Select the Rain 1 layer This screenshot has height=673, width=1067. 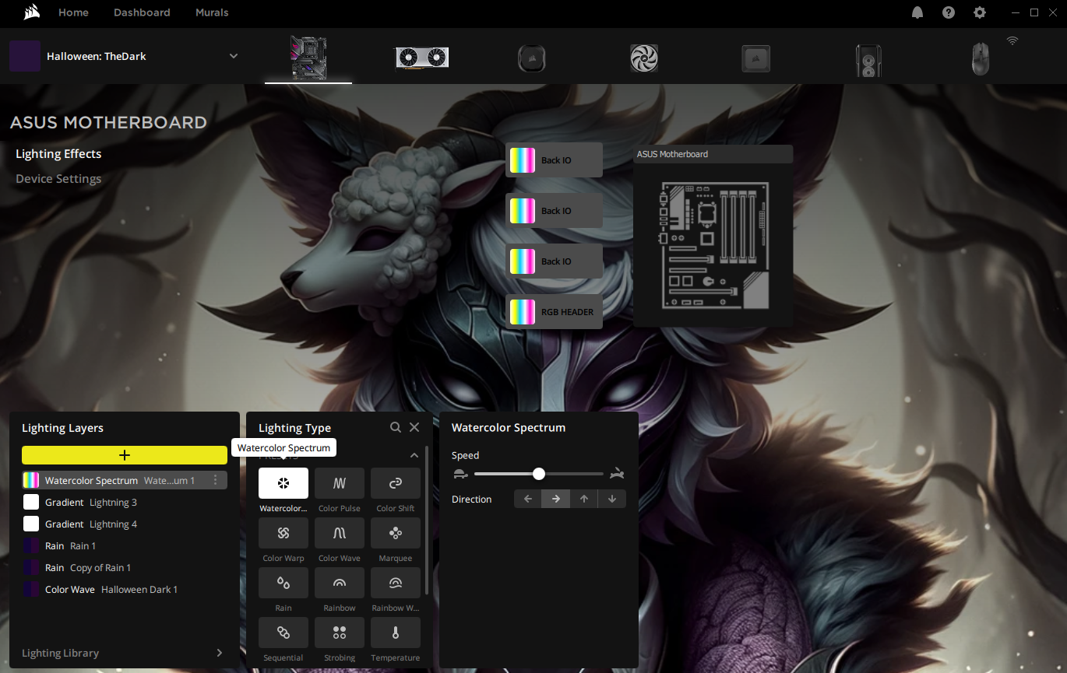(125, 545)
